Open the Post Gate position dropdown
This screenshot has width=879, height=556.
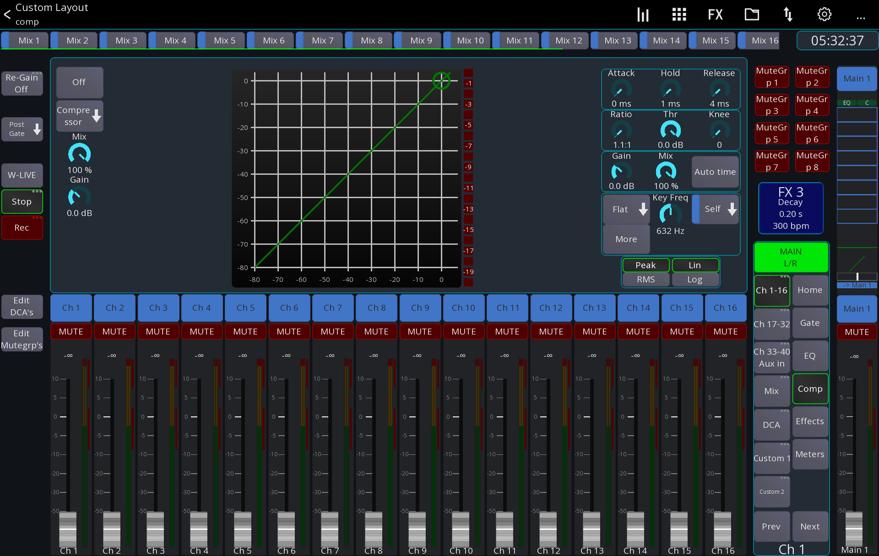point(22,129)
